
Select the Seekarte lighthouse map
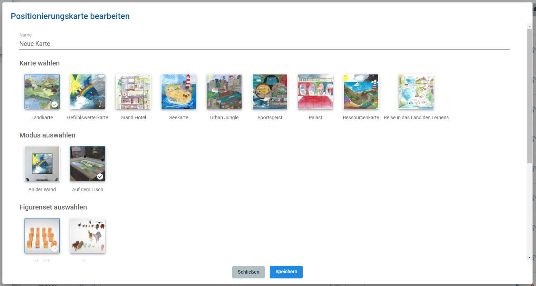pyautogui.click(x=179, y=92)
